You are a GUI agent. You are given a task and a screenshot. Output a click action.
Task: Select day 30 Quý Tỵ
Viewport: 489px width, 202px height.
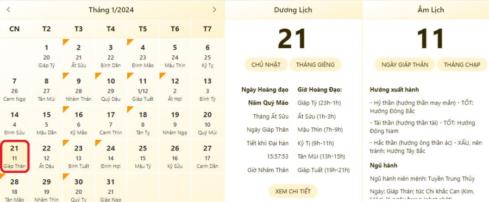79,188
